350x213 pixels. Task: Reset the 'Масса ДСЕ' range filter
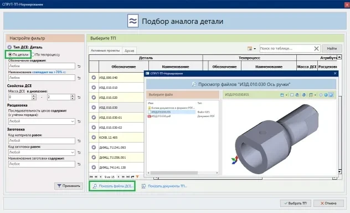(x=79, y=97)
